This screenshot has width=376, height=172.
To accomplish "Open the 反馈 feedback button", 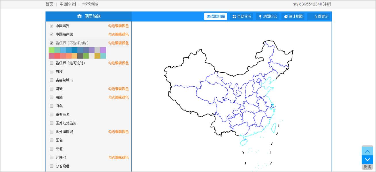I will click(367, 167).
